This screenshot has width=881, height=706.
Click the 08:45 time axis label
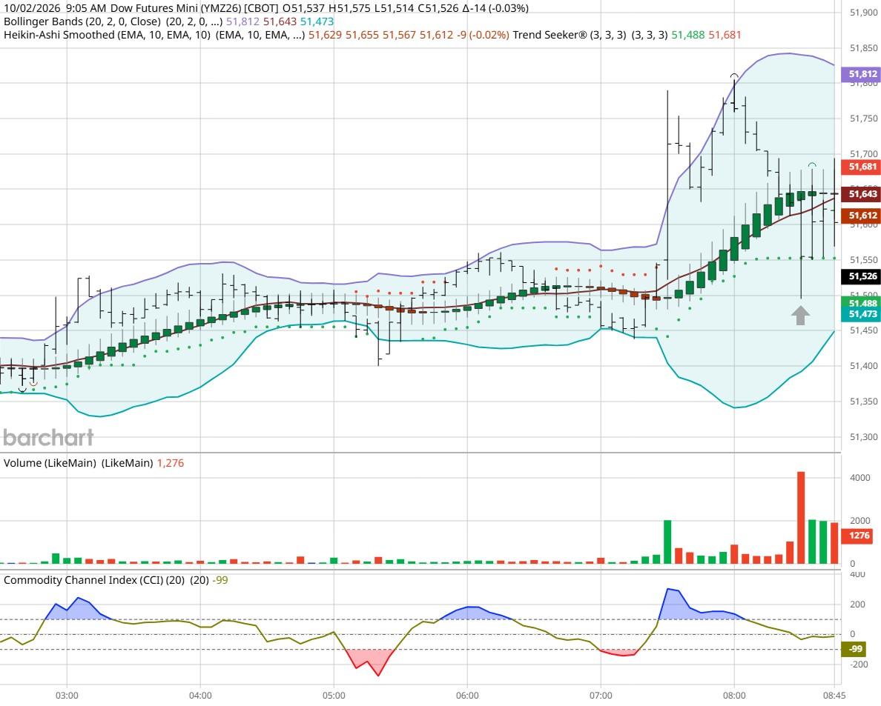coord(834,696)
